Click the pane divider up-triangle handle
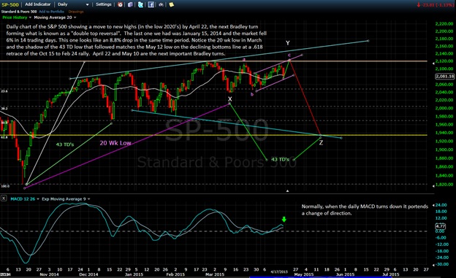Viewport: 456px width, 278px height. (287, 191)
